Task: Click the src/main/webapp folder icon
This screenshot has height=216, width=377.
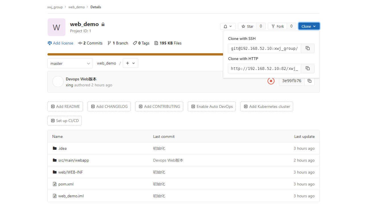Action: [55, 160]
